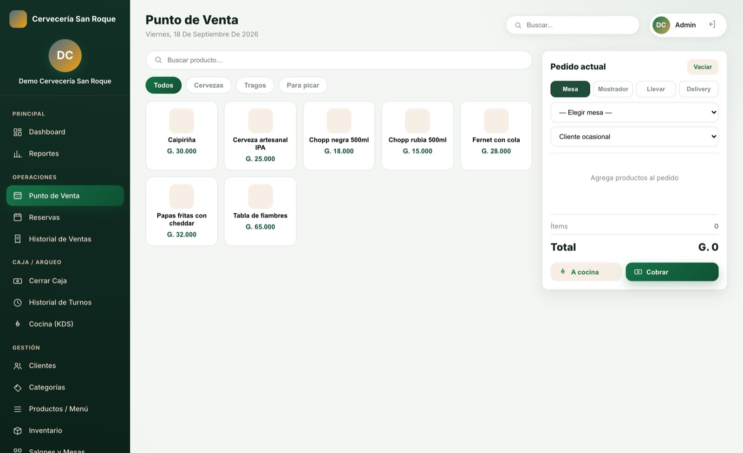Image resolution: width=743 pixels, height=453 pixels.
Task: Filter products by Cervezas
Action: point(209,85)
